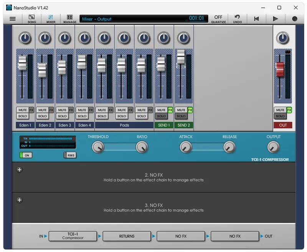Click the Release knob
Image resolution: width=307 pixels, height=252 pixels.
pyautogui.click(x=229, y=148)
